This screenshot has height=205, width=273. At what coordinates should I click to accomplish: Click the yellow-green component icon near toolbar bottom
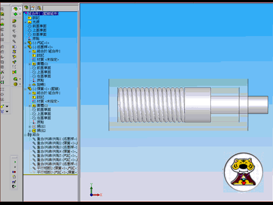[x=15, y=79]
